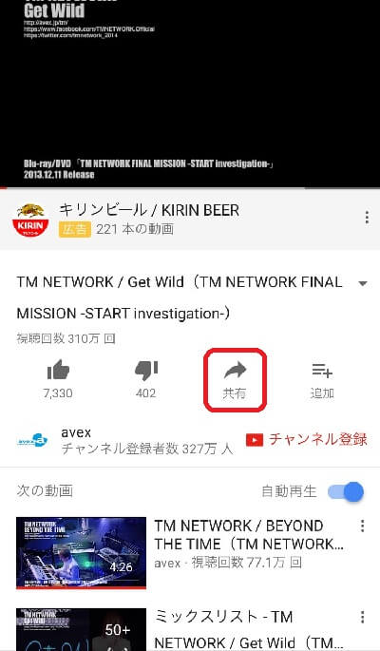This screenshot has height=651, width=380.
Task: Click the red video progress bar
Action: 190,188
